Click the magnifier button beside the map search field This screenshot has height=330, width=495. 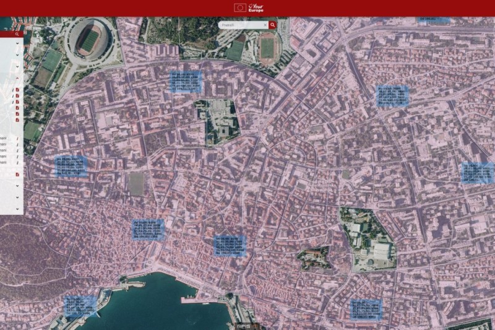pyautogui.click(x=272, y=25)
